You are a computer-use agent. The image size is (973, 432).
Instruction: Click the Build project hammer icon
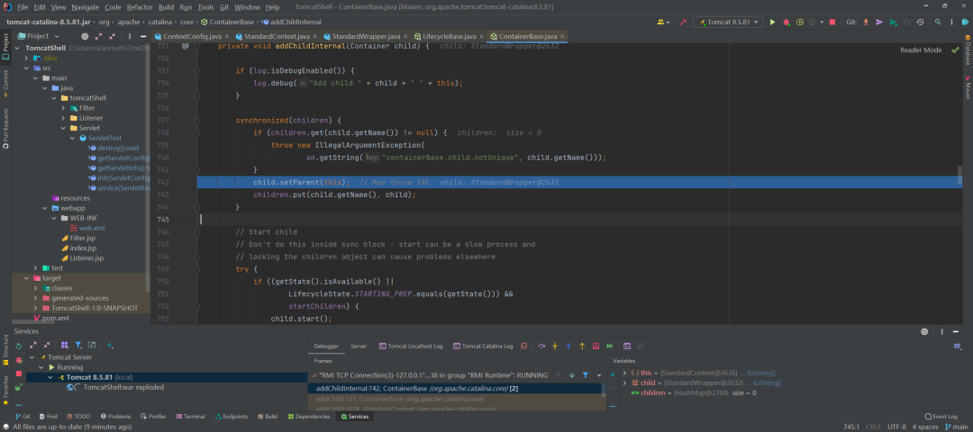683,22
